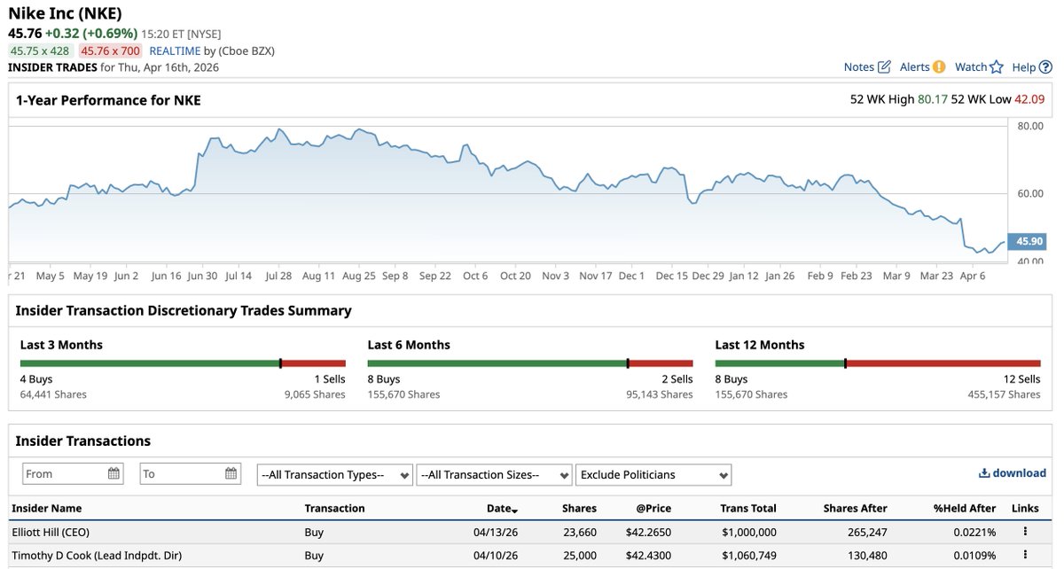Viewport: 1064px width, 569px height.
Task: Open links menu for Elliott Hill row
Action: pos(1025,532)
